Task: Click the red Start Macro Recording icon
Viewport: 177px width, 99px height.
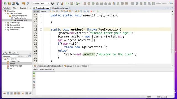Action: [x=92, y=12]
